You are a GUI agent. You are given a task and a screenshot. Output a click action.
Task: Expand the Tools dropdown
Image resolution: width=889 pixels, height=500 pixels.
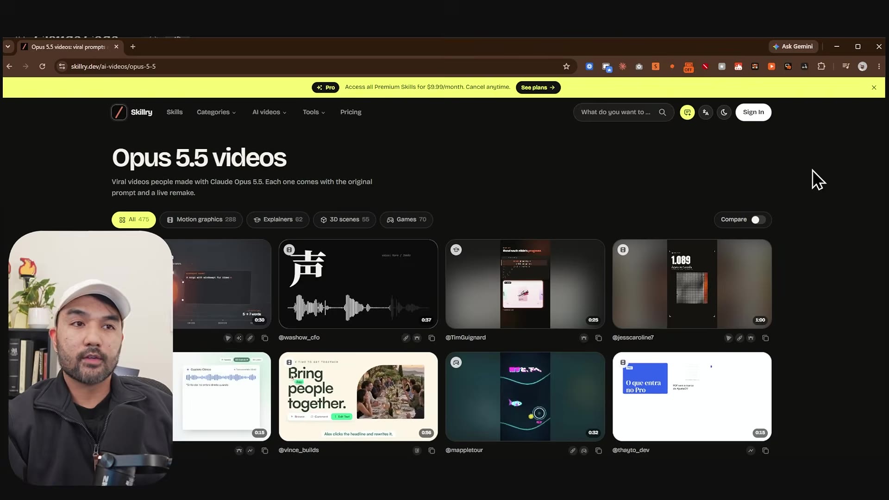313,112
